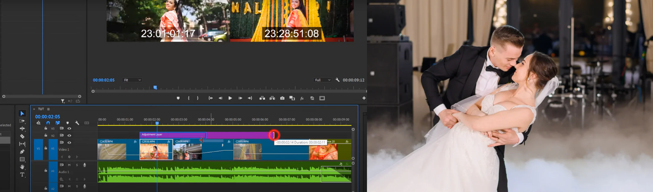Open the Fit zoom level dropdown

(x=132, y=80)
